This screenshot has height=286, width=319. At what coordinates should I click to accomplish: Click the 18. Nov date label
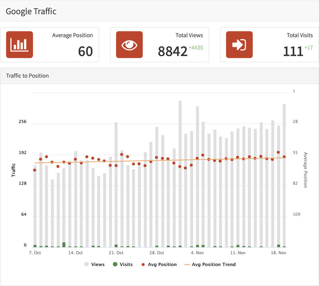[278, 253]
